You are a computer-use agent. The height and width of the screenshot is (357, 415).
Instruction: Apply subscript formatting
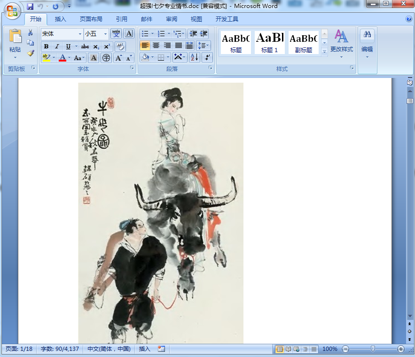pos(96,47)
